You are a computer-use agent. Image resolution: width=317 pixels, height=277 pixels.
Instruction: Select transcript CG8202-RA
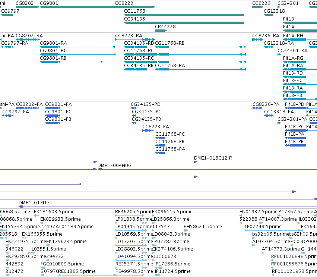point(28,40)
